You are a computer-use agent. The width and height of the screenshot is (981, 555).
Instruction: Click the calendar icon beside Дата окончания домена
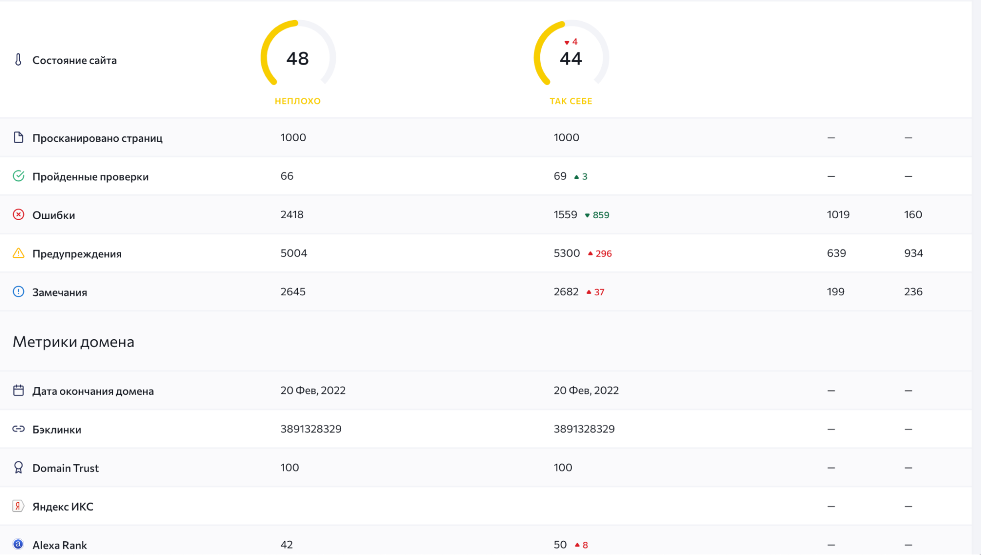(x=18, y=390)
